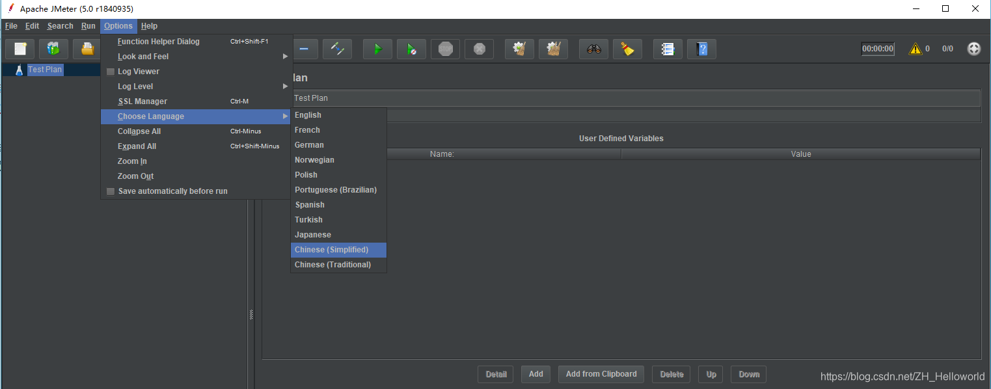Viewport: 991px width, 389px height.
Task: Select Test Plan tree node
Action: click(x=45, y=70)
